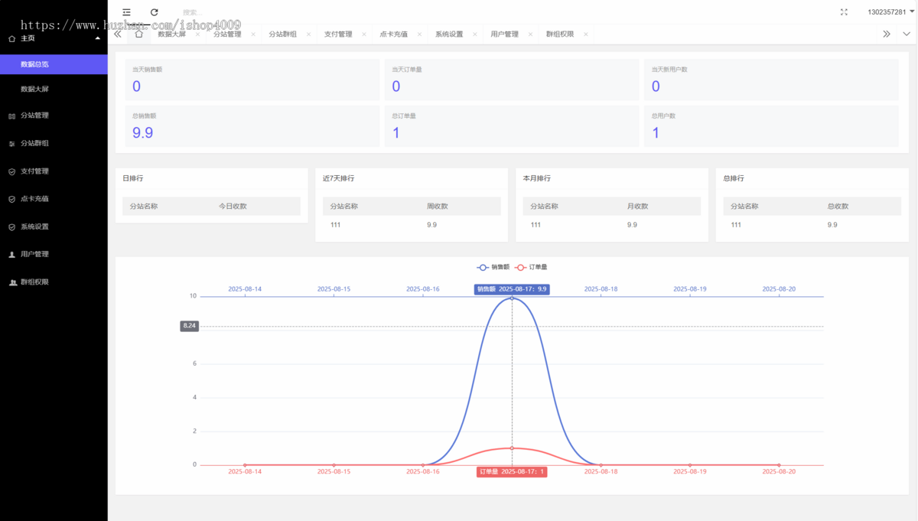Collapse the sidebar with the menu-fold icon
The width and height of the screenshot is (918, 521).
(126, 12)
